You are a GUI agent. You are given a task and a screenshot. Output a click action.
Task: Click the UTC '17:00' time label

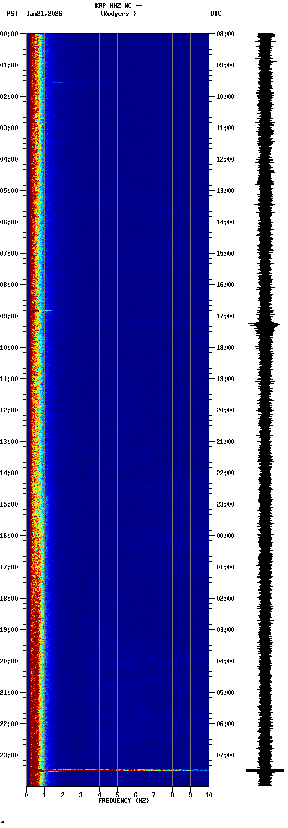225,316
